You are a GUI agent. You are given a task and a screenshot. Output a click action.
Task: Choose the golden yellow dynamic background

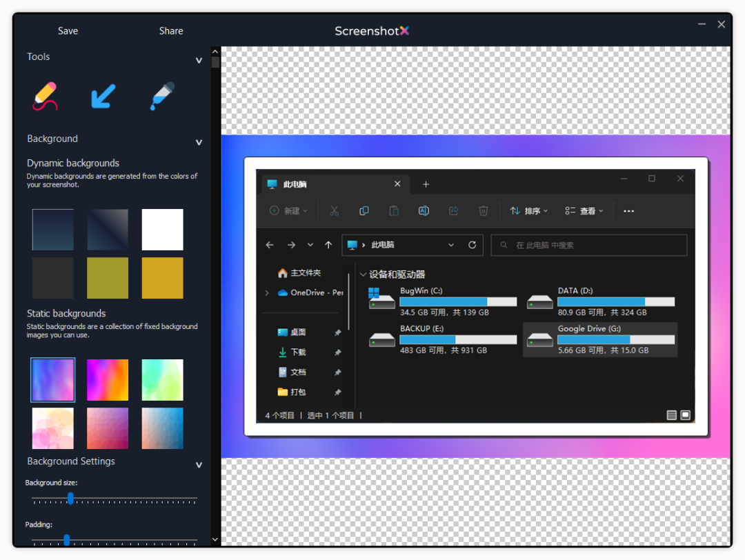[163, 278]
